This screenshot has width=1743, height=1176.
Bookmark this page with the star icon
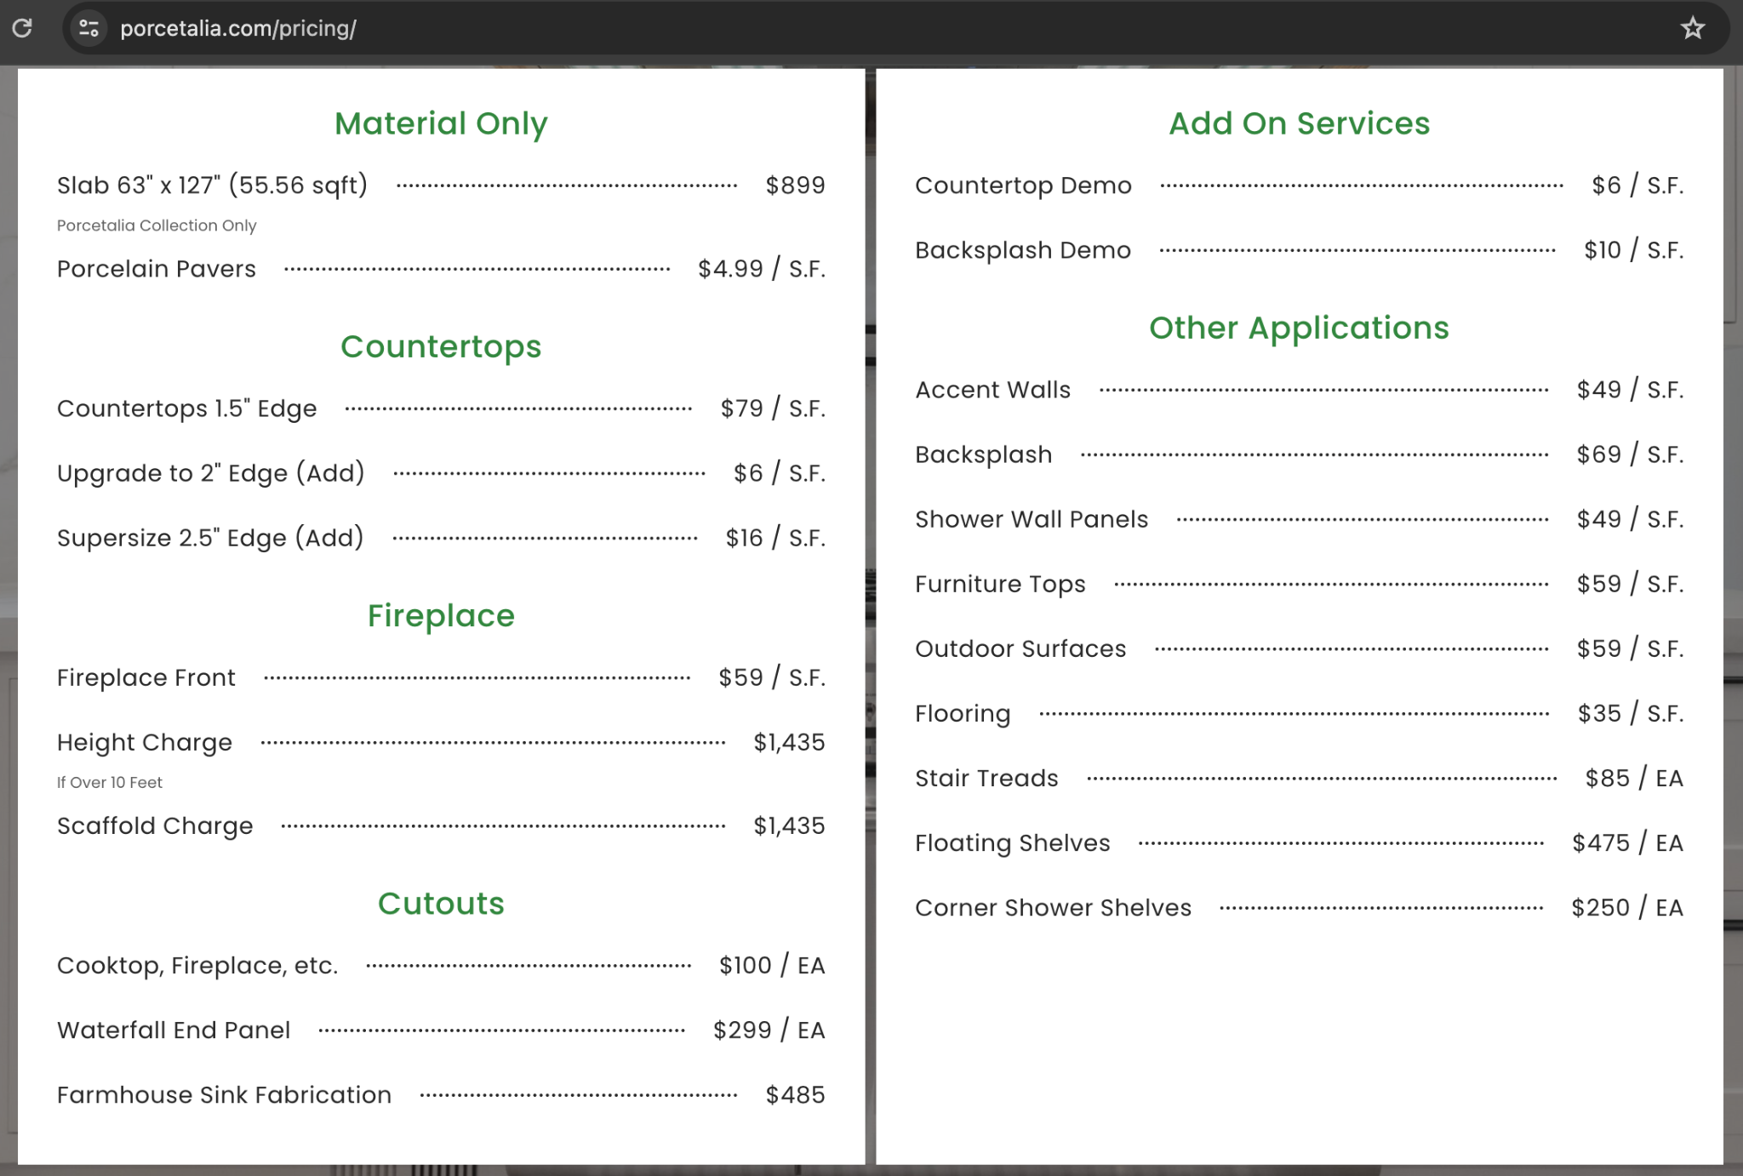(1692, 28)
